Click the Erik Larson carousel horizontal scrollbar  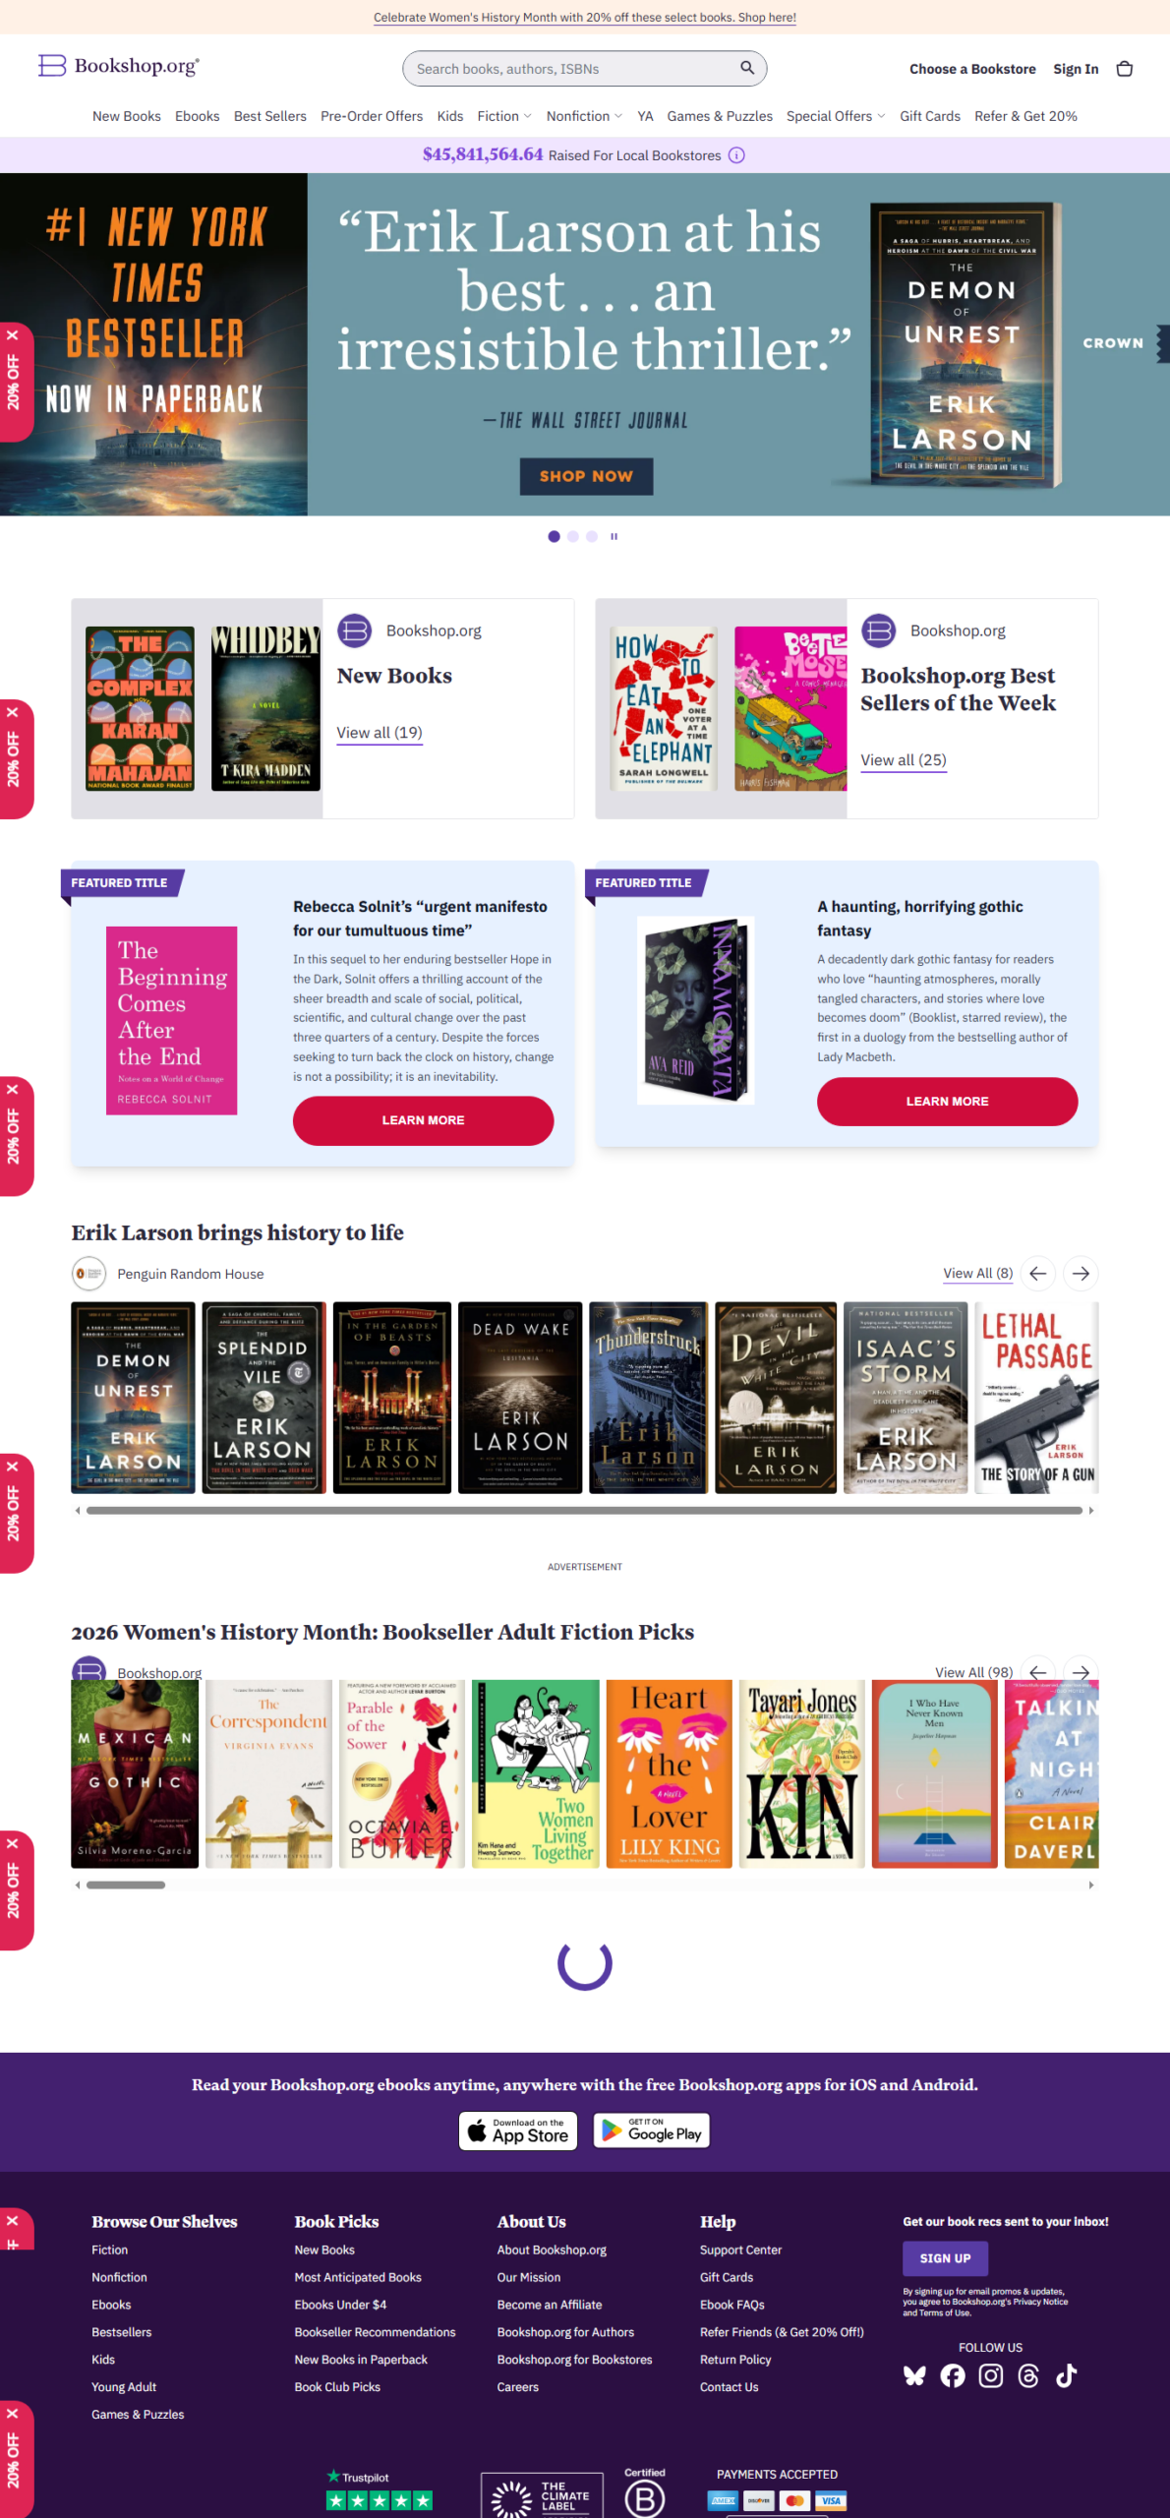point(584,1510)
